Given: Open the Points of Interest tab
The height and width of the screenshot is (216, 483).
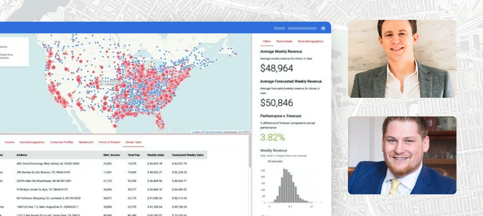Looking at the screenshot, I should [109, 142].
